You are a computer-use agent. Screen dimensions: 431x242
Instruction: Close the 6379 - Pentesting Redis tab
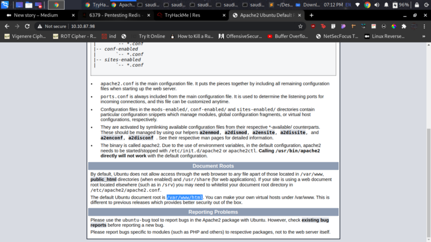coord(149,16)
